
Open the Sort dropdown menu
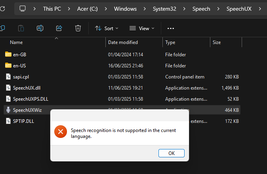pyautogui.click(x=107, y=28)
